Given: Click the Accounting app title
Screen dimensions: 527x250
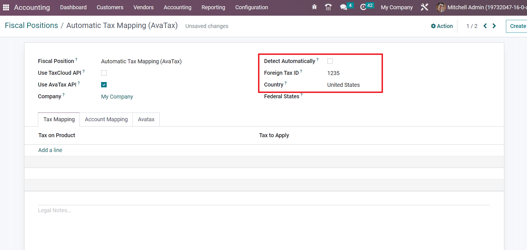Looking at the screenshot, I should pyautogui.click(x=32, y=7).
